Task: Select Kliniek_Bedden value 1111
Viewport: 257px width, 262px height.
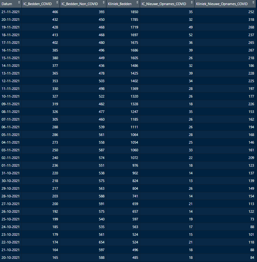Action: click(x=134, y=127)
